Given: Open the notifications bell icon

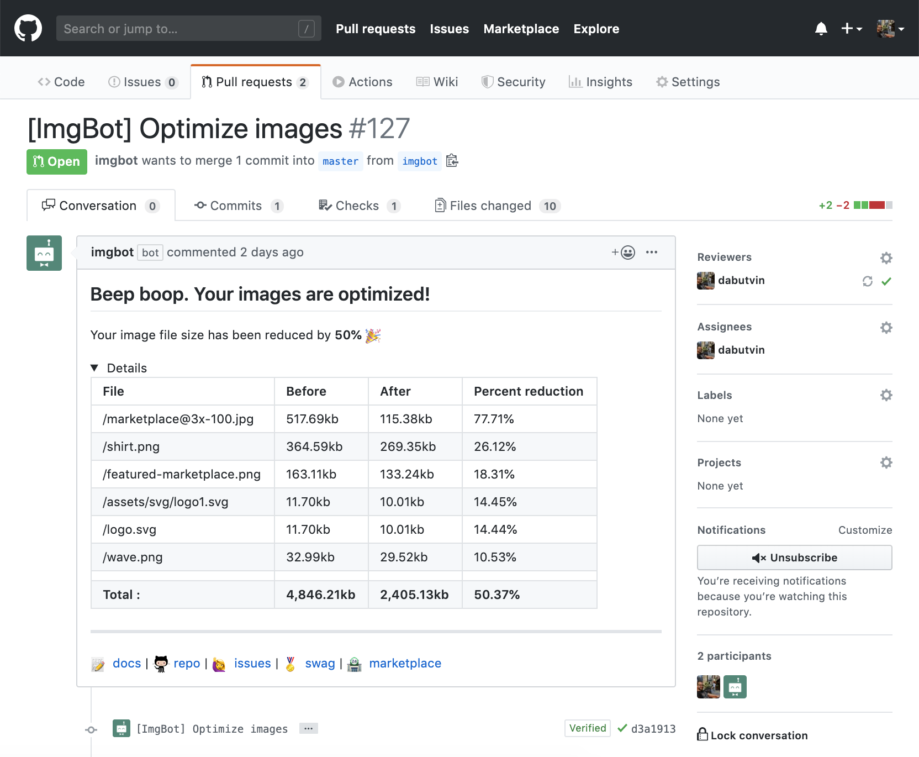Looking at the screenshot, I should (x=821, y=28).
